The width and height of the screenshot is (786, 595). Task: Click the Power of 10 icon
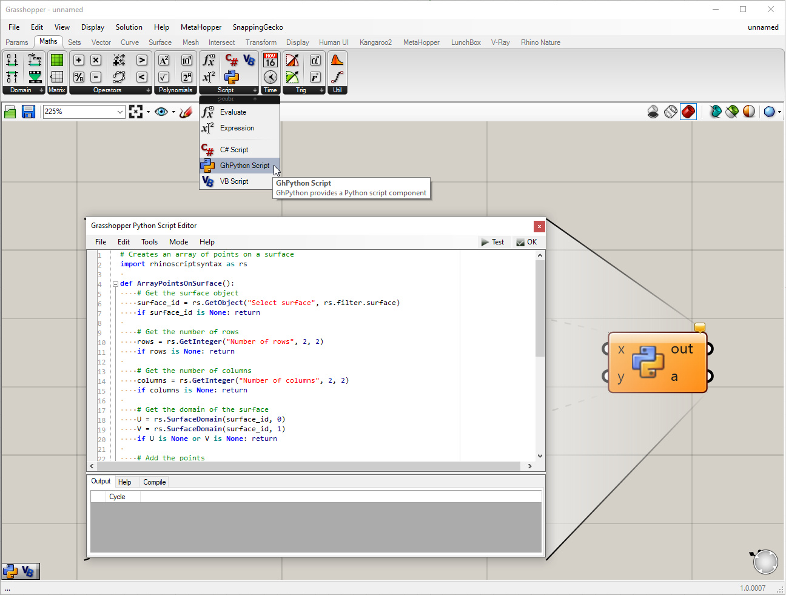tap(187, 60)
